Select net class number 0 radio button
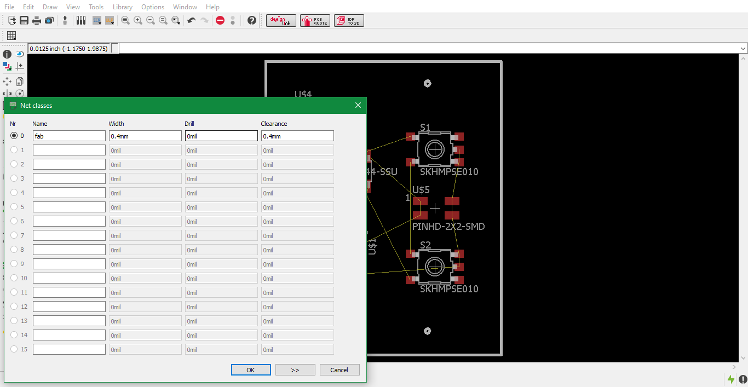The height and width of the screenshot is (387, 748). click(x=14, y=136)
